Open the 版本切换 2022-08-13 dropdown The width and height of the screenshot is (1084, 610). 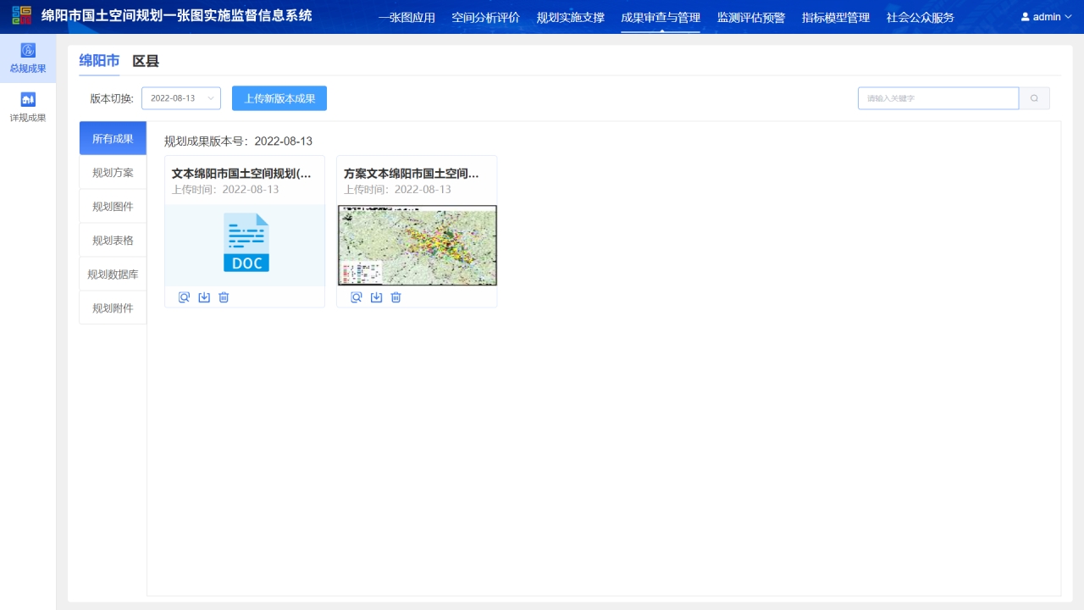[x=181, y=98]
